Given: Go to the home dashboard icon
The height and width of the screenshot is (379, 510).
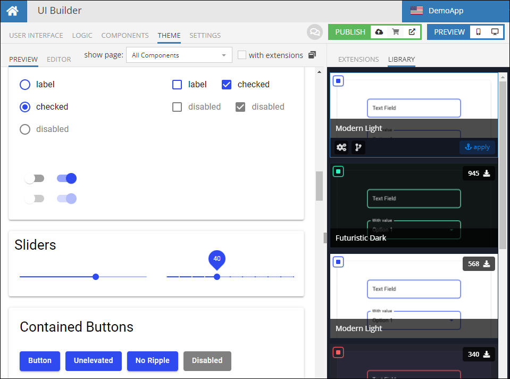Looking at the screenshot, I should pyautogui.click(x=13, y=11).
